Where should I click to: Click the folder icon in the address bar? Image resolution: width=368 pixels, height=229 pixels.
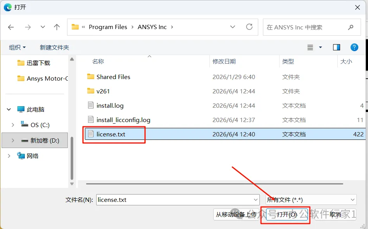tap(75, 27)
